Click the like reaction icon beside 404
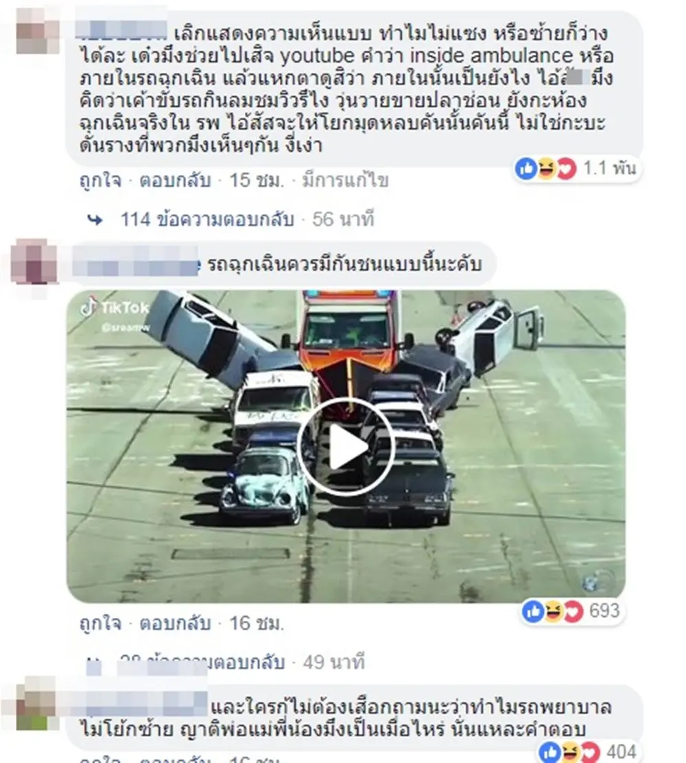 [550, 753]
